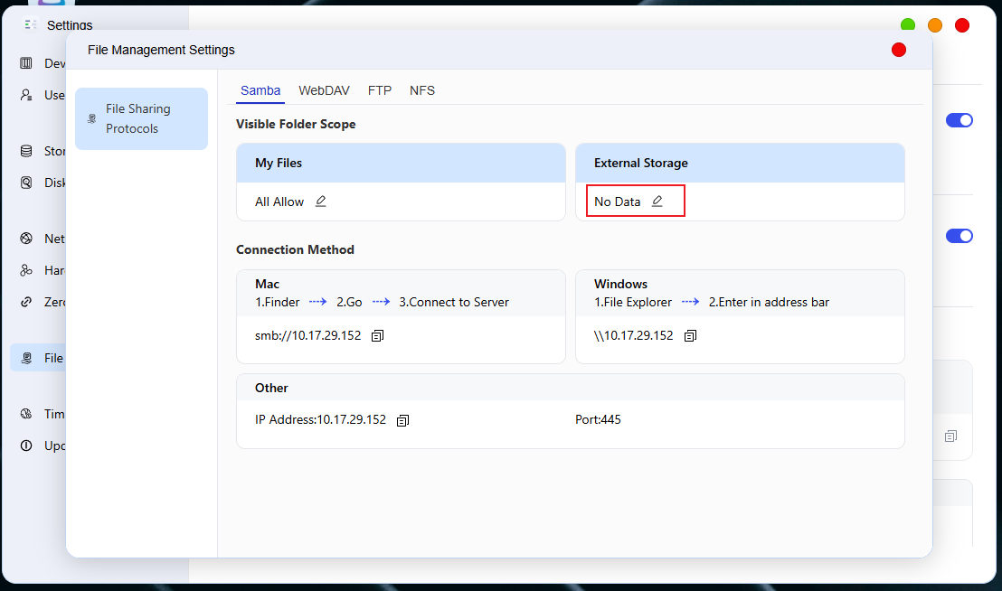Copy the smb://10.17.29.152 address
1002x591 pixels.
coord(378,335)
